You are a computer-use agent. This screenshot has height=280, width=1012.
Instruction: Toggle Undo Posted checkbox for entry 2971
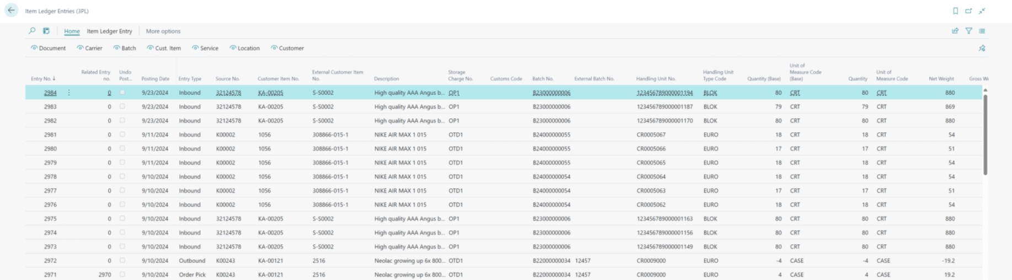pyautogui.click(x=122, y=274)
